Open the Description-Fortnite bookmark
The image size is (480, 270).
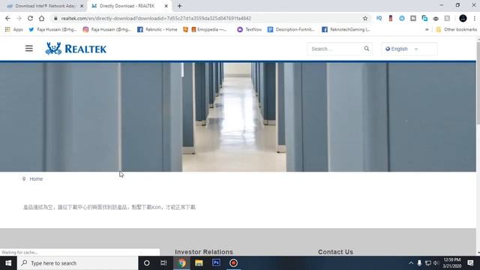pyautogui.click(x=291, y=29)
